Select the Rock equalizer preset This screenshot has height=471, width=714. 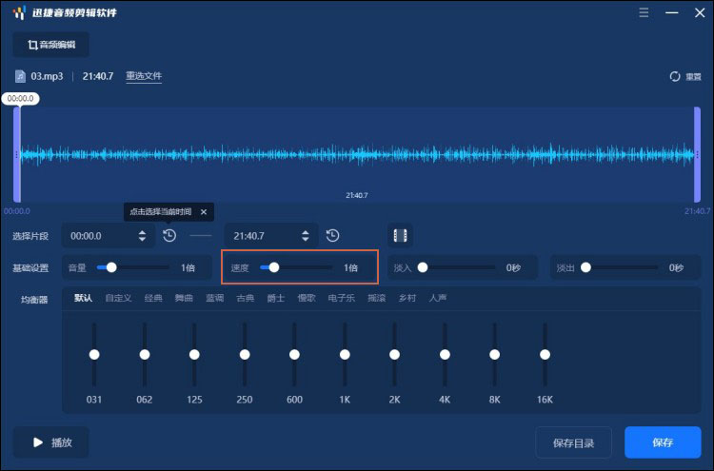pyautogui.click(x=377, y=298)
